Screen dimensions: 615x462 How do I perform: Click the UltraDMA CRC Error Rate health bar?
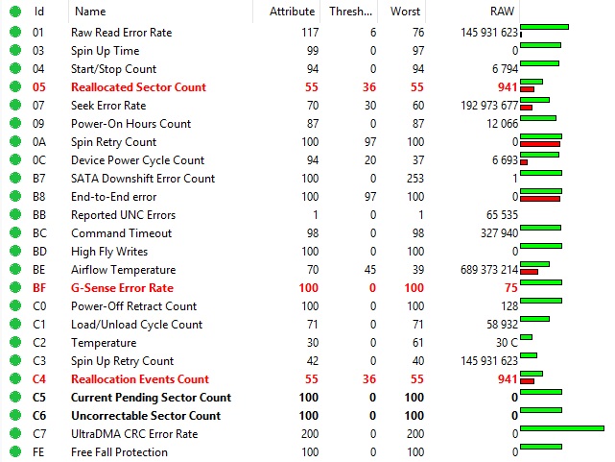(x=562, y=428)
